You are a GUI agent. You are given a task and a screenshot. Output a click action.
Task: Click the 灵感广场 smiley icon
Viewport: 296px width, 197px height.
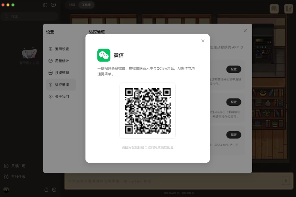click(x=6, y=166)
